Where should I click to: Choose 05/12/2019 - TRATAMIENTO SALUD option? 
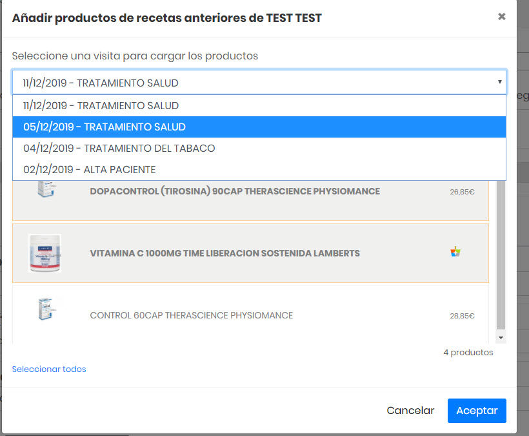[x=259, y=127]
